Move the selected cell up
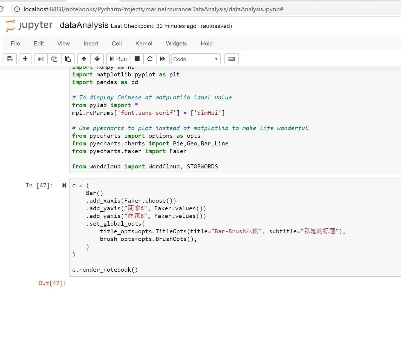The width and height of the screenshot is (401, 339). click(83, 59)
